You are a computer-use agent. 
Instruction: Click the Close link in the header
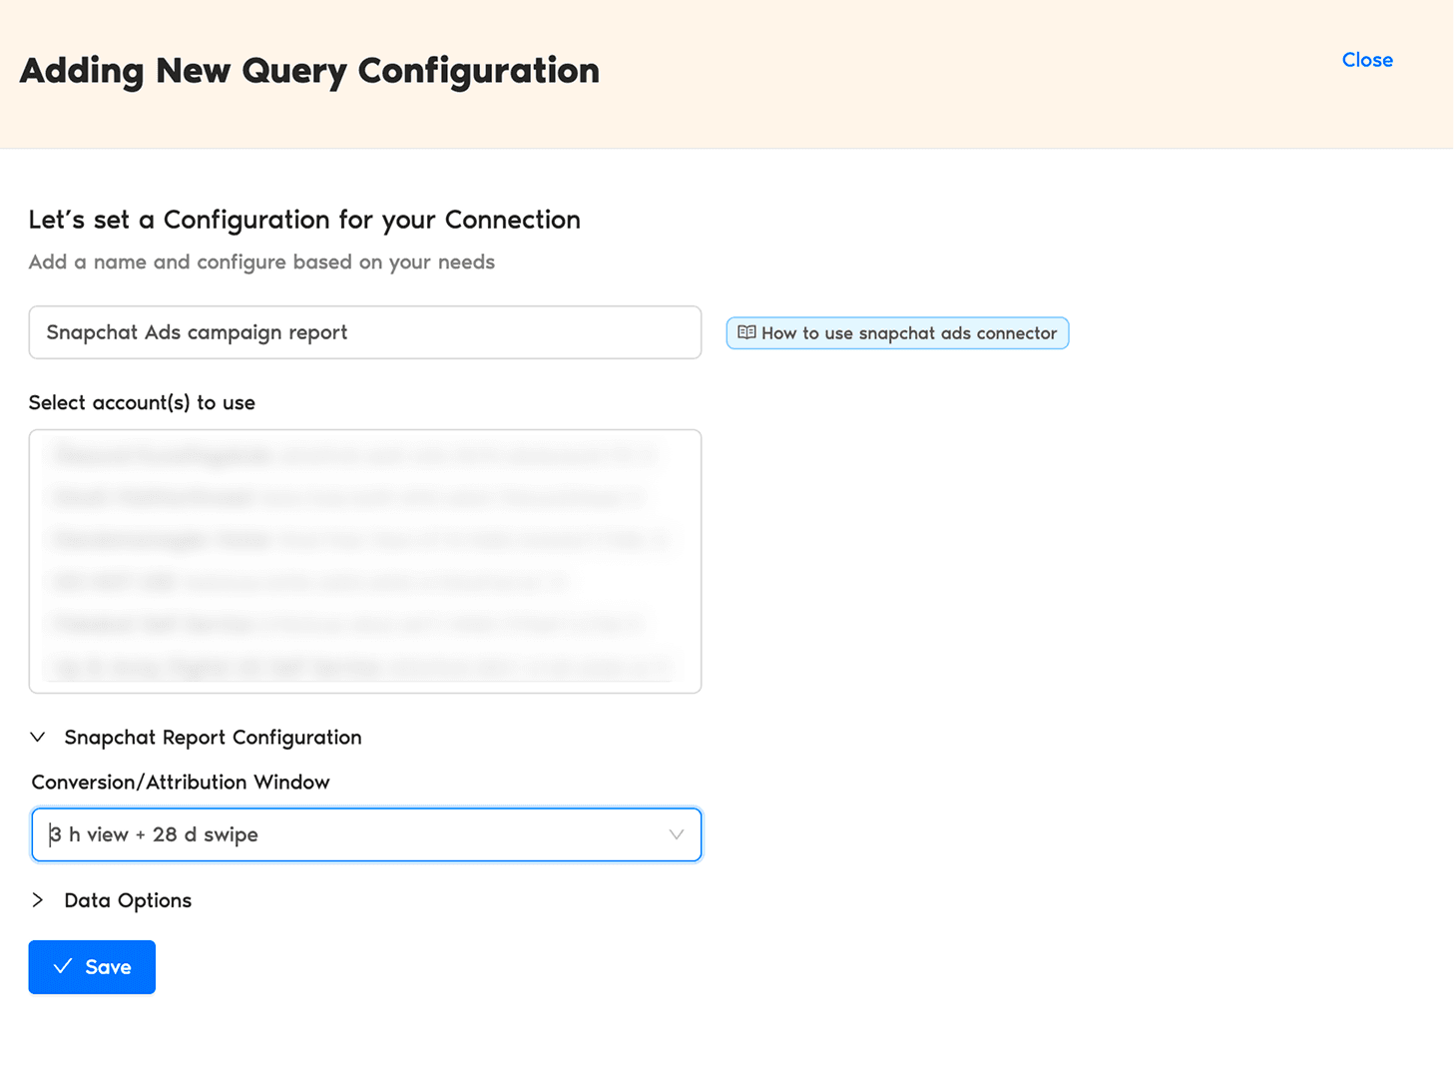click(1366, 60)
